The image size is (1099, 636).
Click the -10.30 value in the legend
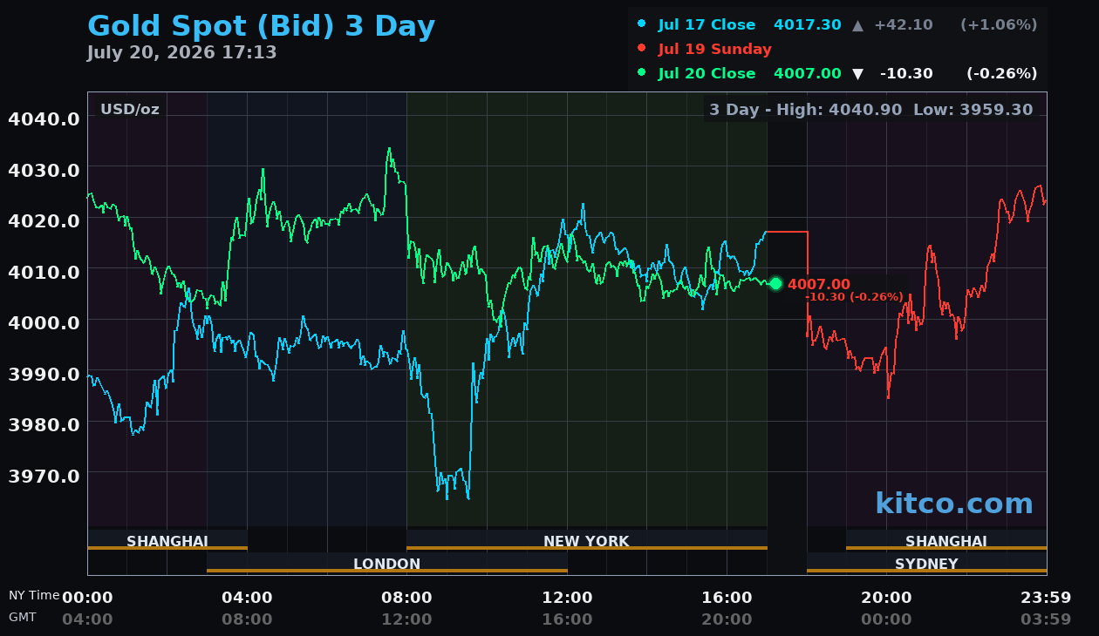(906, 73)
